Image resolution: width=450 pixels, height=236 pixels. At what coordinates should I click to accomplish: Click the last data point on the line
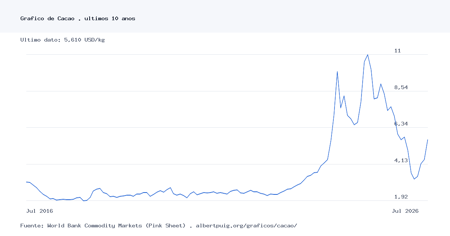[x=427, y=140]
